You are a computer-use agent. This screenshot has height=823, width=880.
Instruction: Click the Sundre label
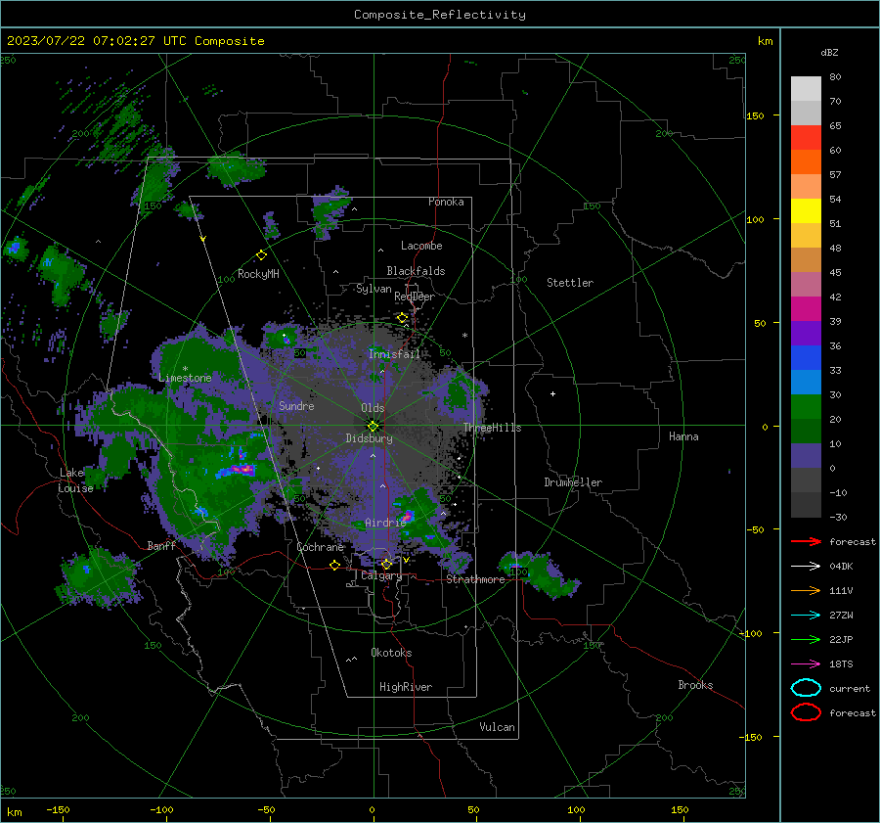[296, 405]
